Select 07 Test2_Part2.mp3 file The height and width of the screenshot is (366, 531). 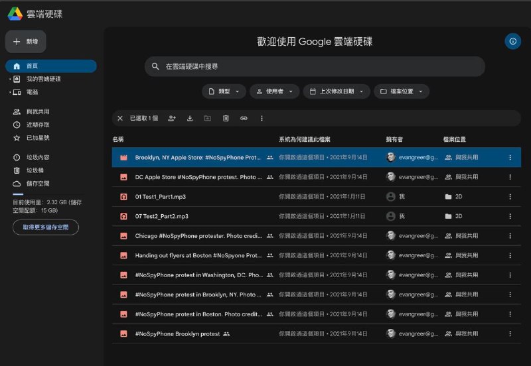pos(317,216)
